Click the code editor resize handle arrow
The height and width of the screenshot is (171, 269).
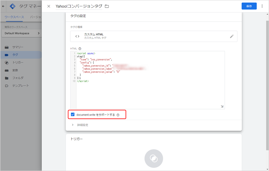222,106
